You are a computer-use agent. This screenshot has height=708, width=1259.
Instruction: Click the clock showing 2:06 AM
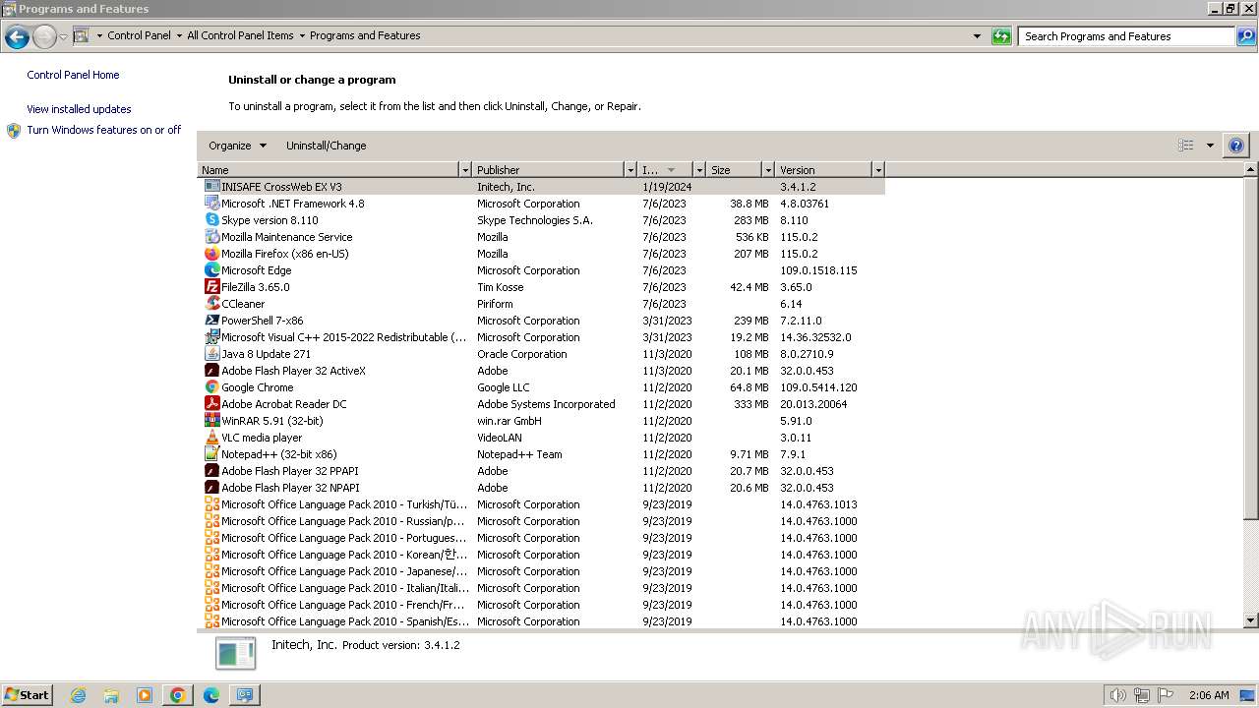click(x=1208, y=695)
